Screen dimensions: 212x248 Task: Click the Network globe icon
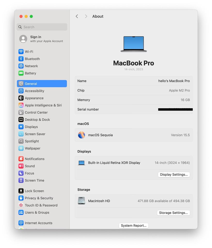tap(21, 66)
